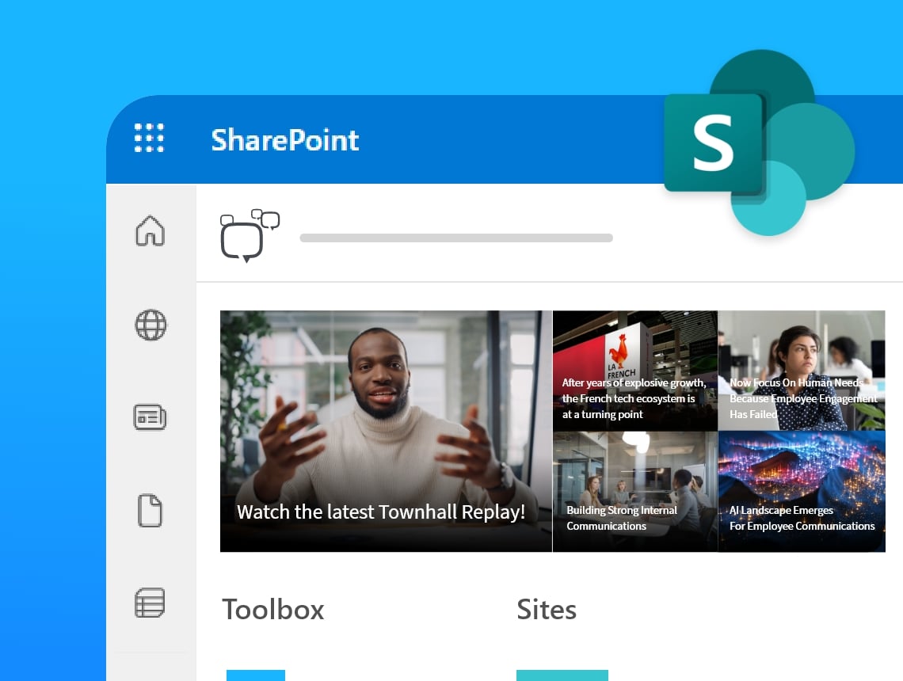Open the news feed icon in sidebar
The width and height of the screenshot is (903, 681).
click(150, 417)
